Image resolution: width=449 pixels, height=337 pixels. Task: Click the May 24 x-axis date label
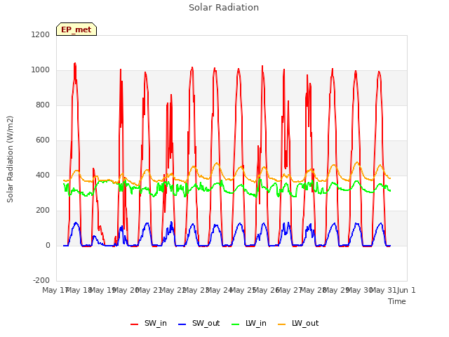[219, 290]
